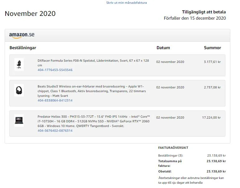The image size is (240, 188).
Task: Click the amazon.se logo
Action: point(22,35)
